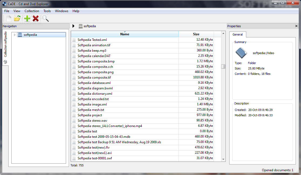This screenshot has height=175, width=301.
Task: Open the Help menu
Action: [76, 11]
